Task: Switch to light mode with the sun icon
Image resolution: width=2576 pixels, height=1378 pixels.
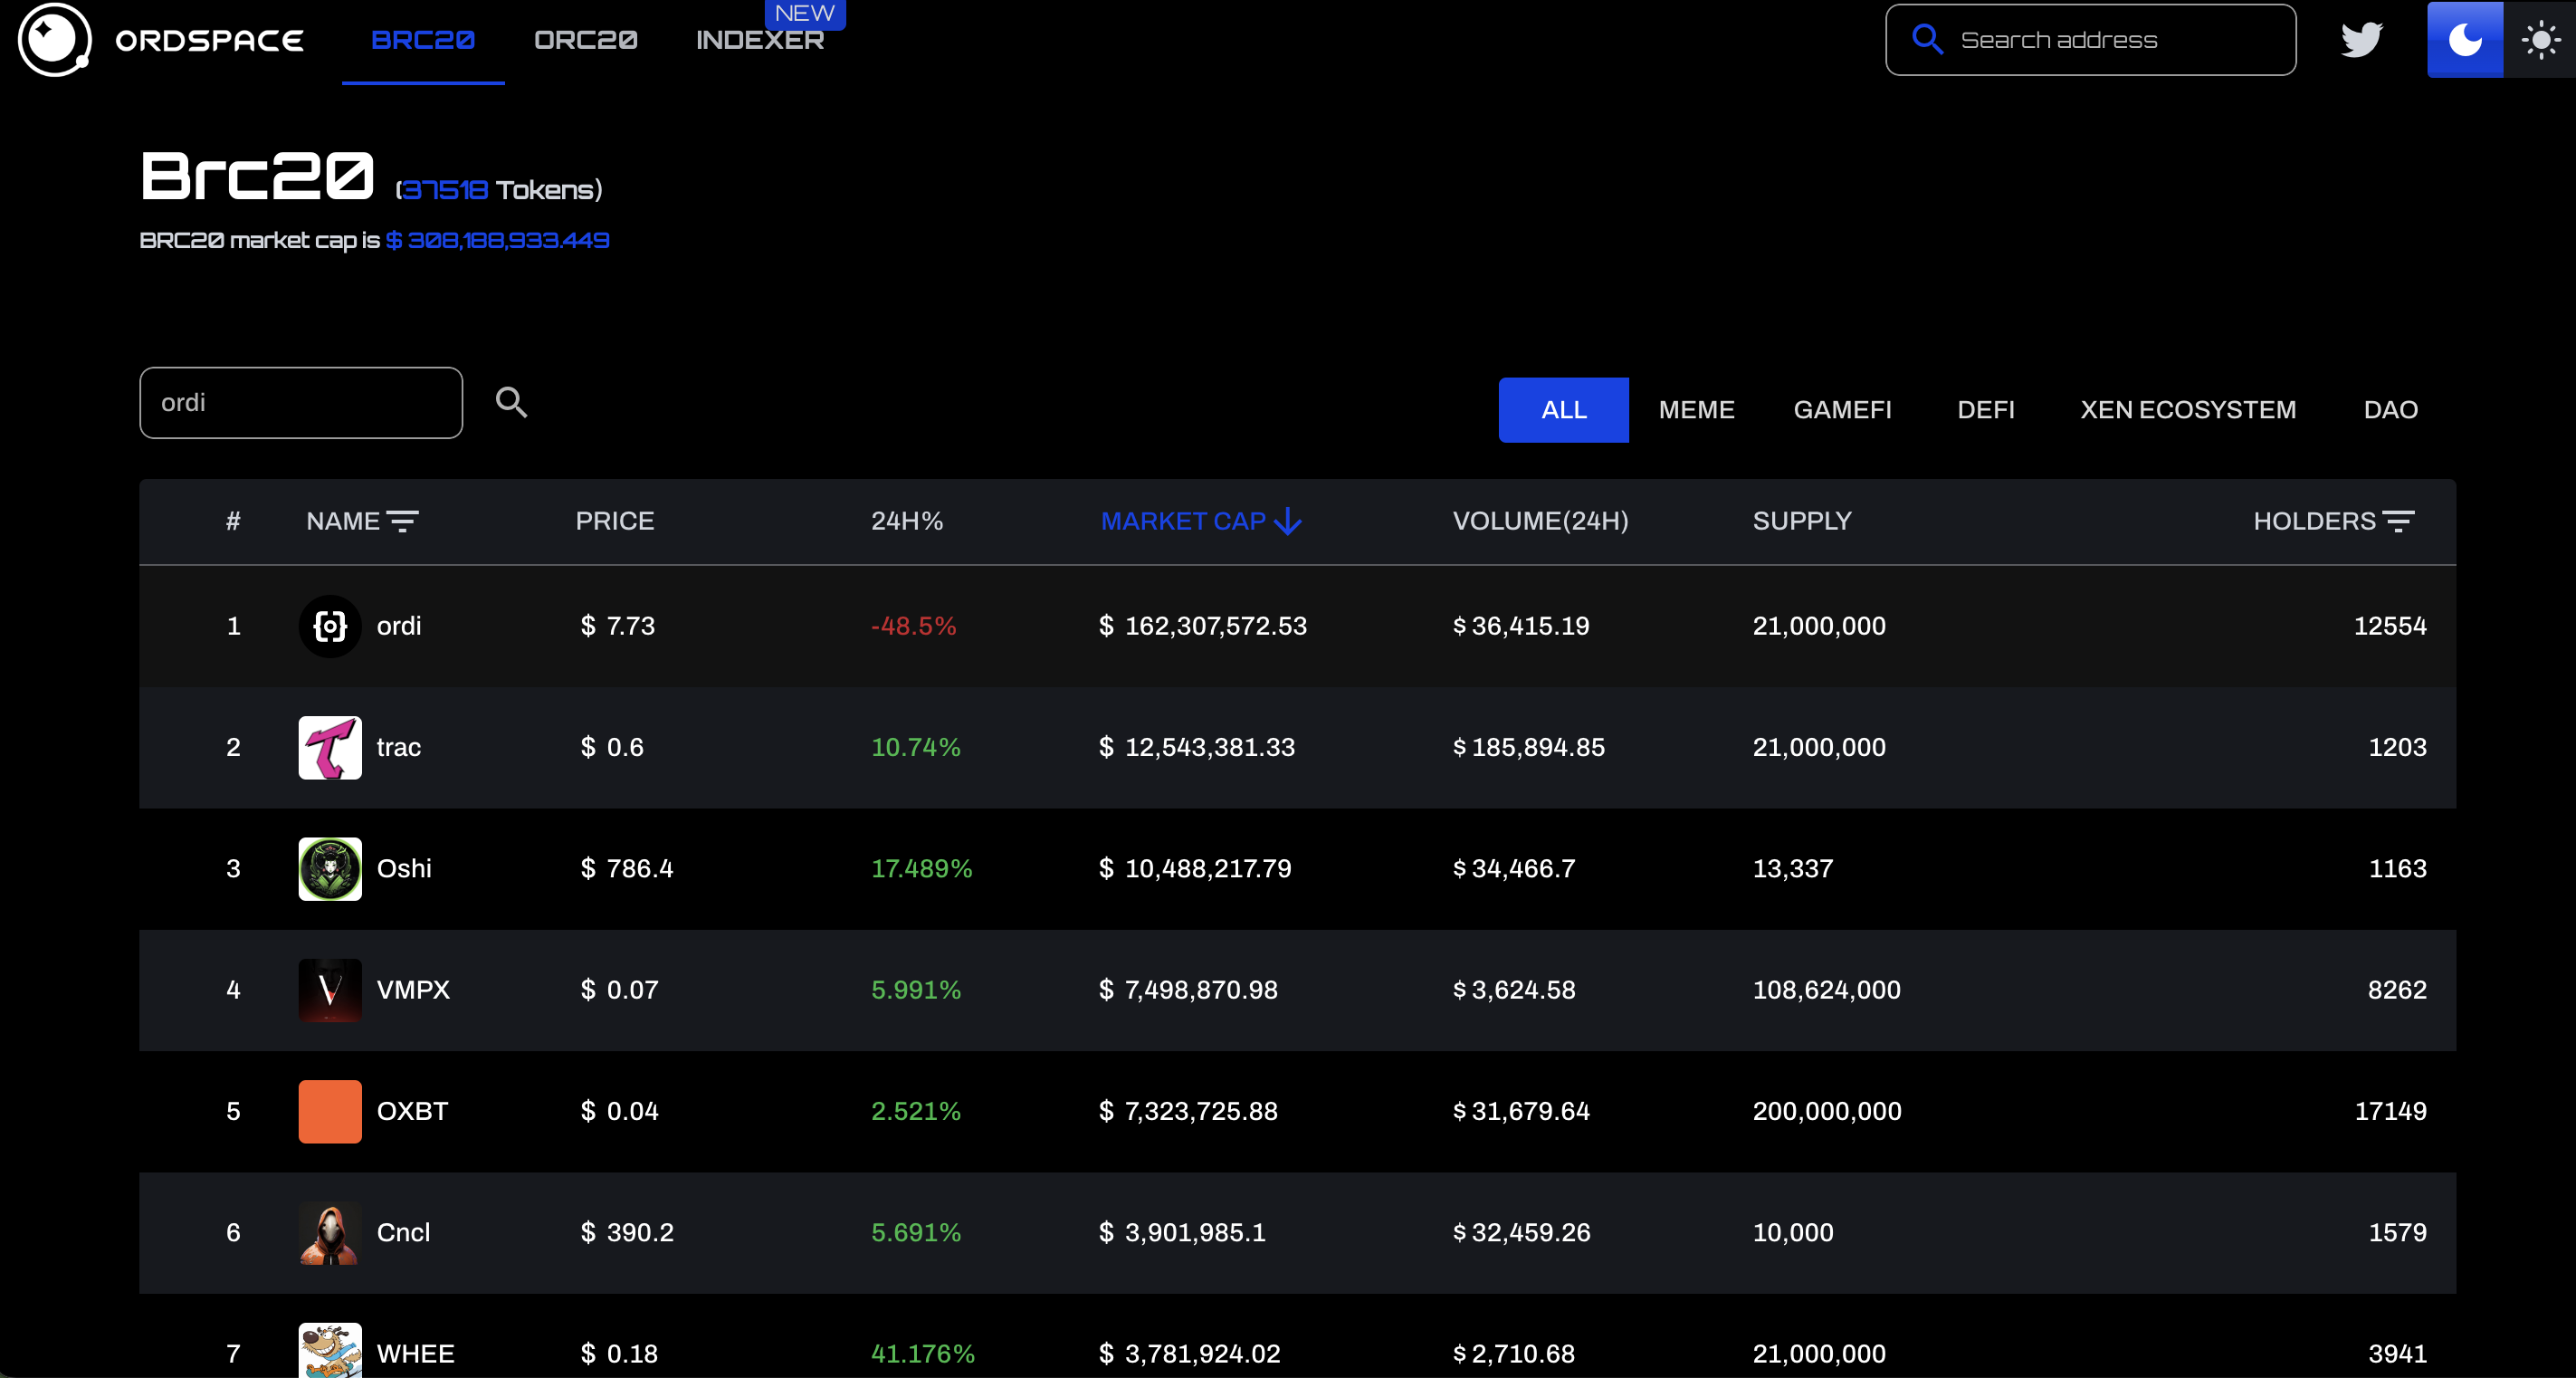Action: point(2540,40)
